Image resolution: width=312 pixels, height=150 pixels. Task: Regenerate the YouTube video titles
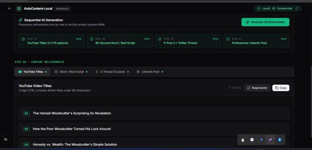pos(257,88)
